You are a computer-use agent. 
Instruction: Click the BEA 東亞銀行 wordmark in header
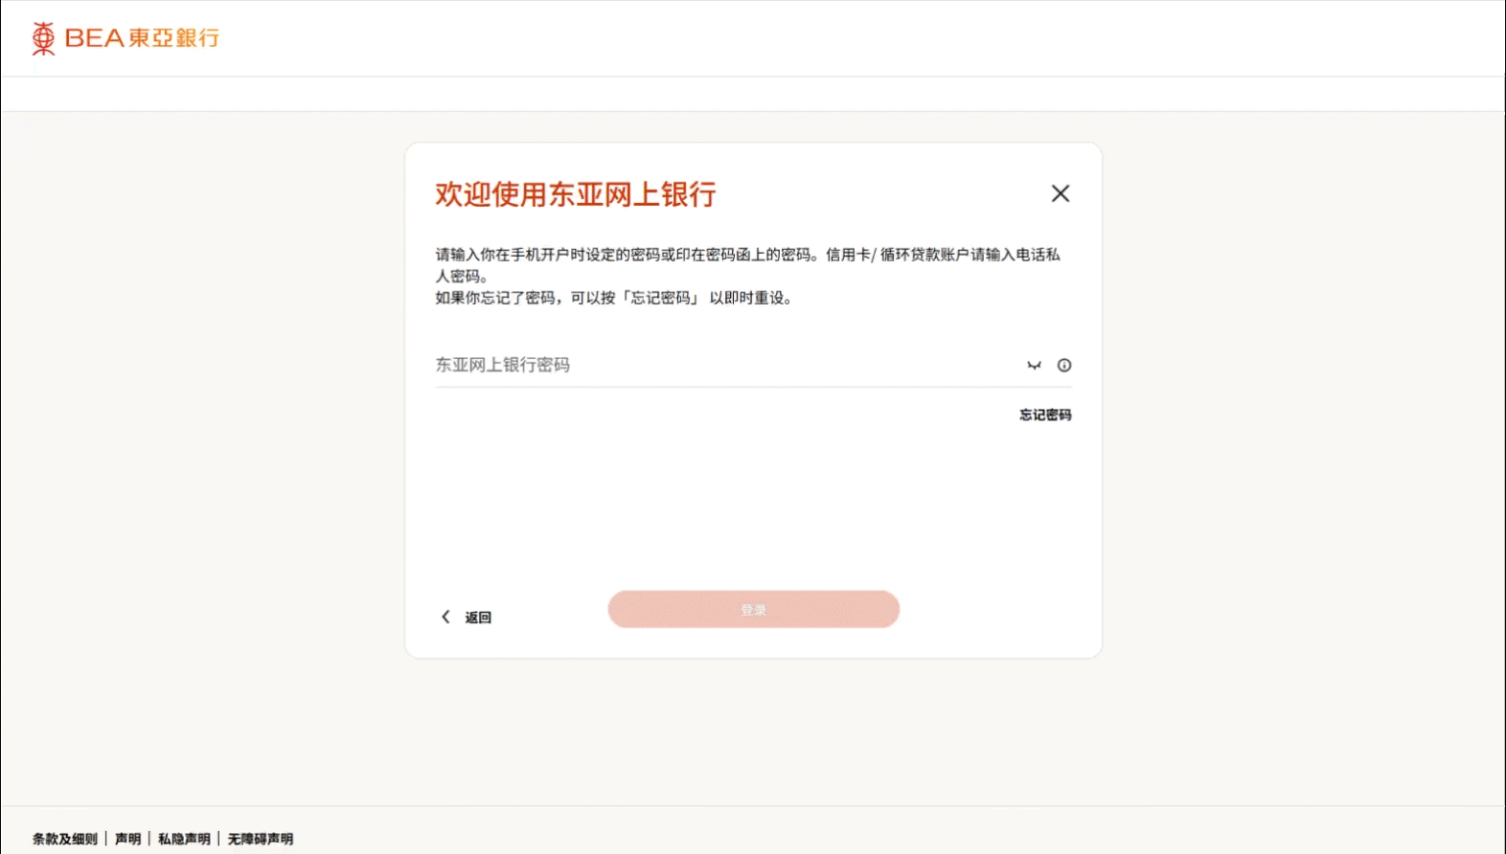tap(142, 38)
